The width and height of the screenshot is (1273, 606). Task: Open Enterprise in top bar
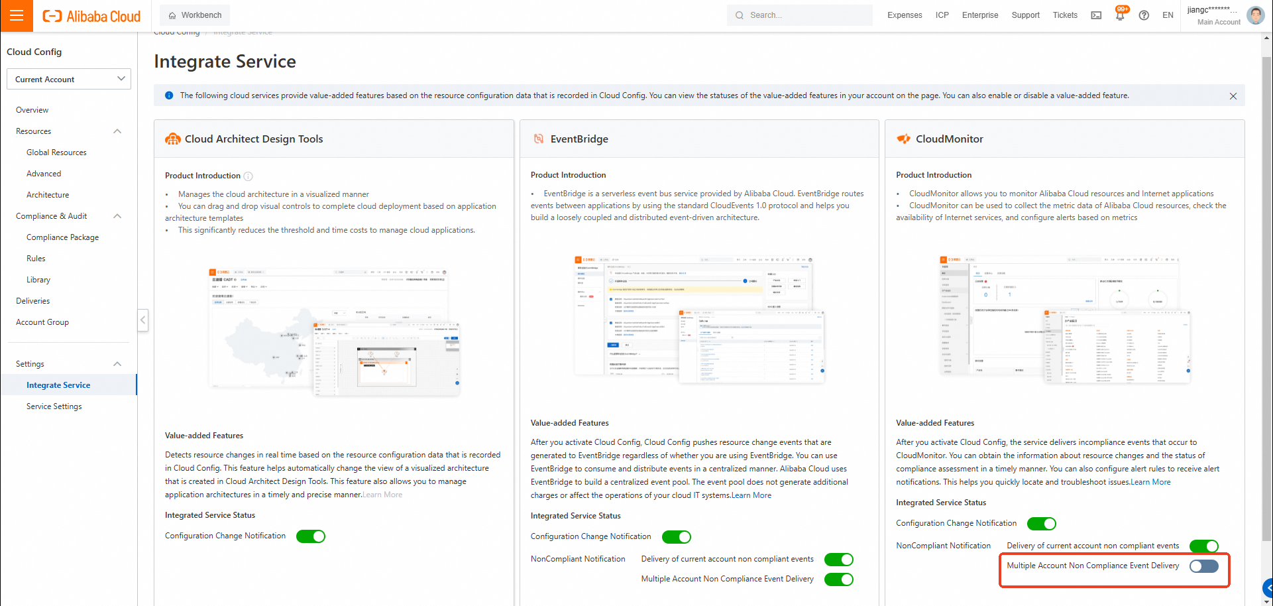coord(979,15)
